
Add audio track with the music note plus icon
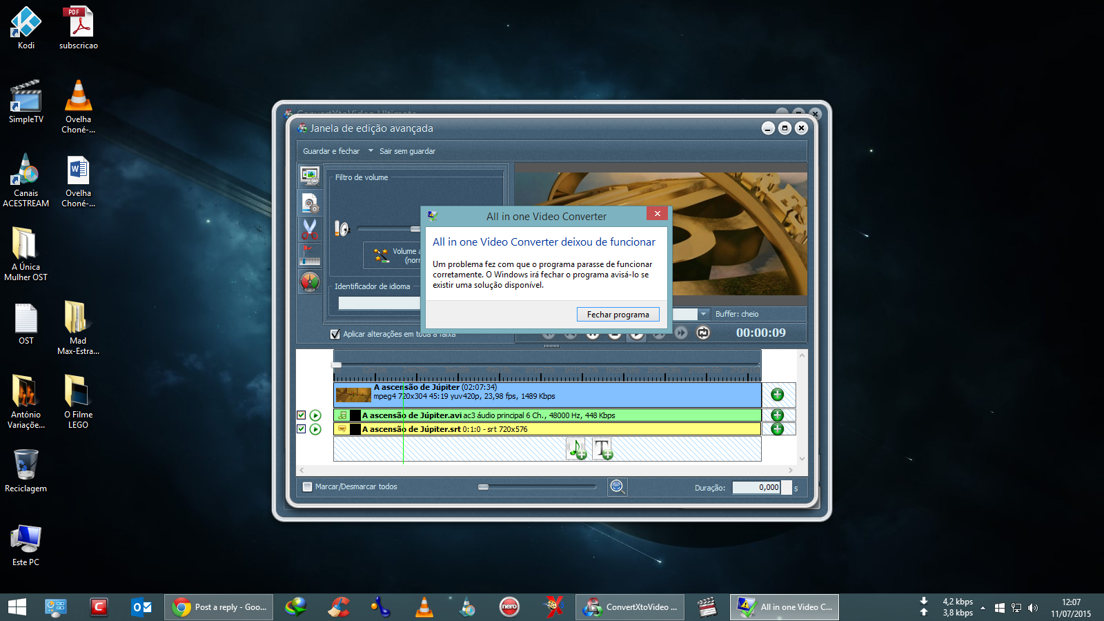(577, 449)
